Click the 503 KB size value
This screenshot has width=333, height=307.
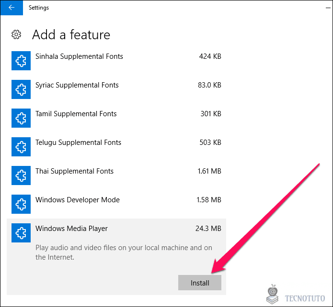210,143
